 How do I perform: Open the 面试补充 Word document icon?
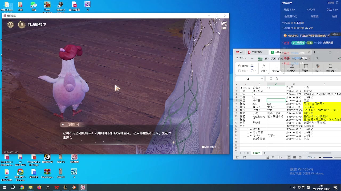(34, 174)
